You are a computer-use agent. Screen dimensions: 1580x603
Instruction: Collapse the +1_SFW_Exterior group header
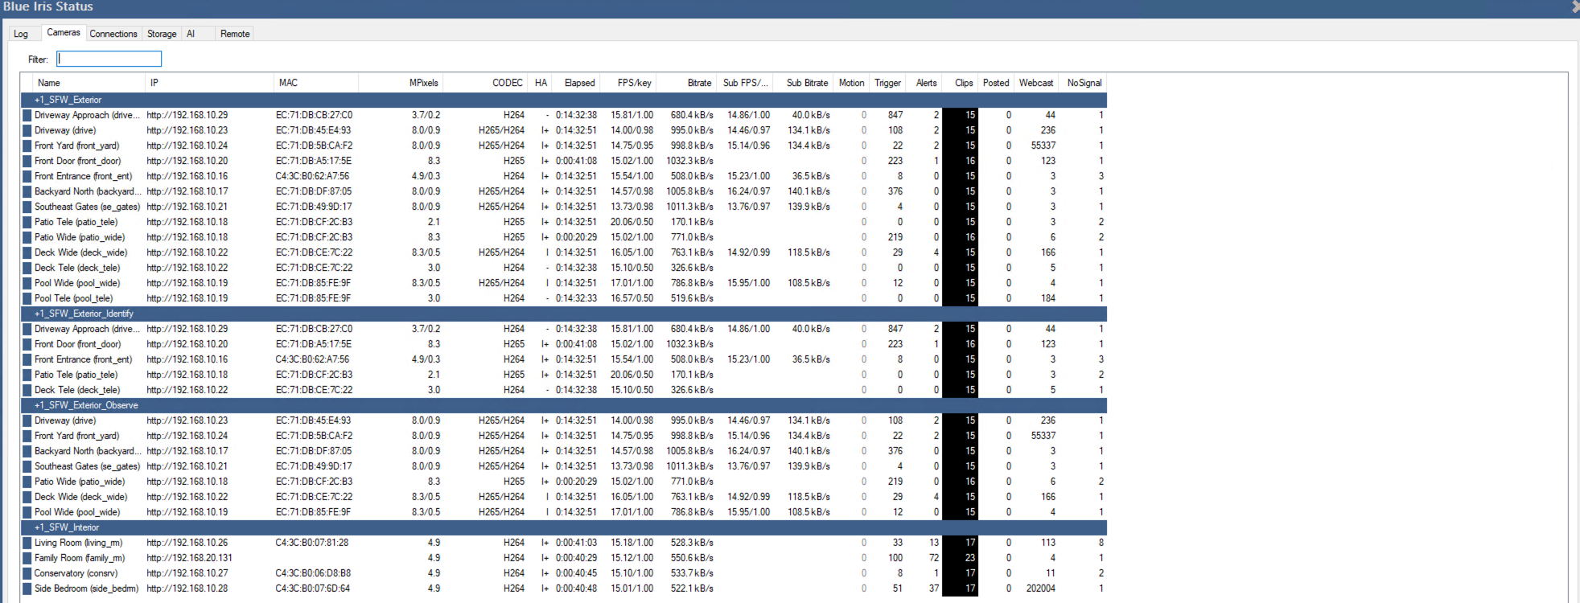click(x=563, y=100)
